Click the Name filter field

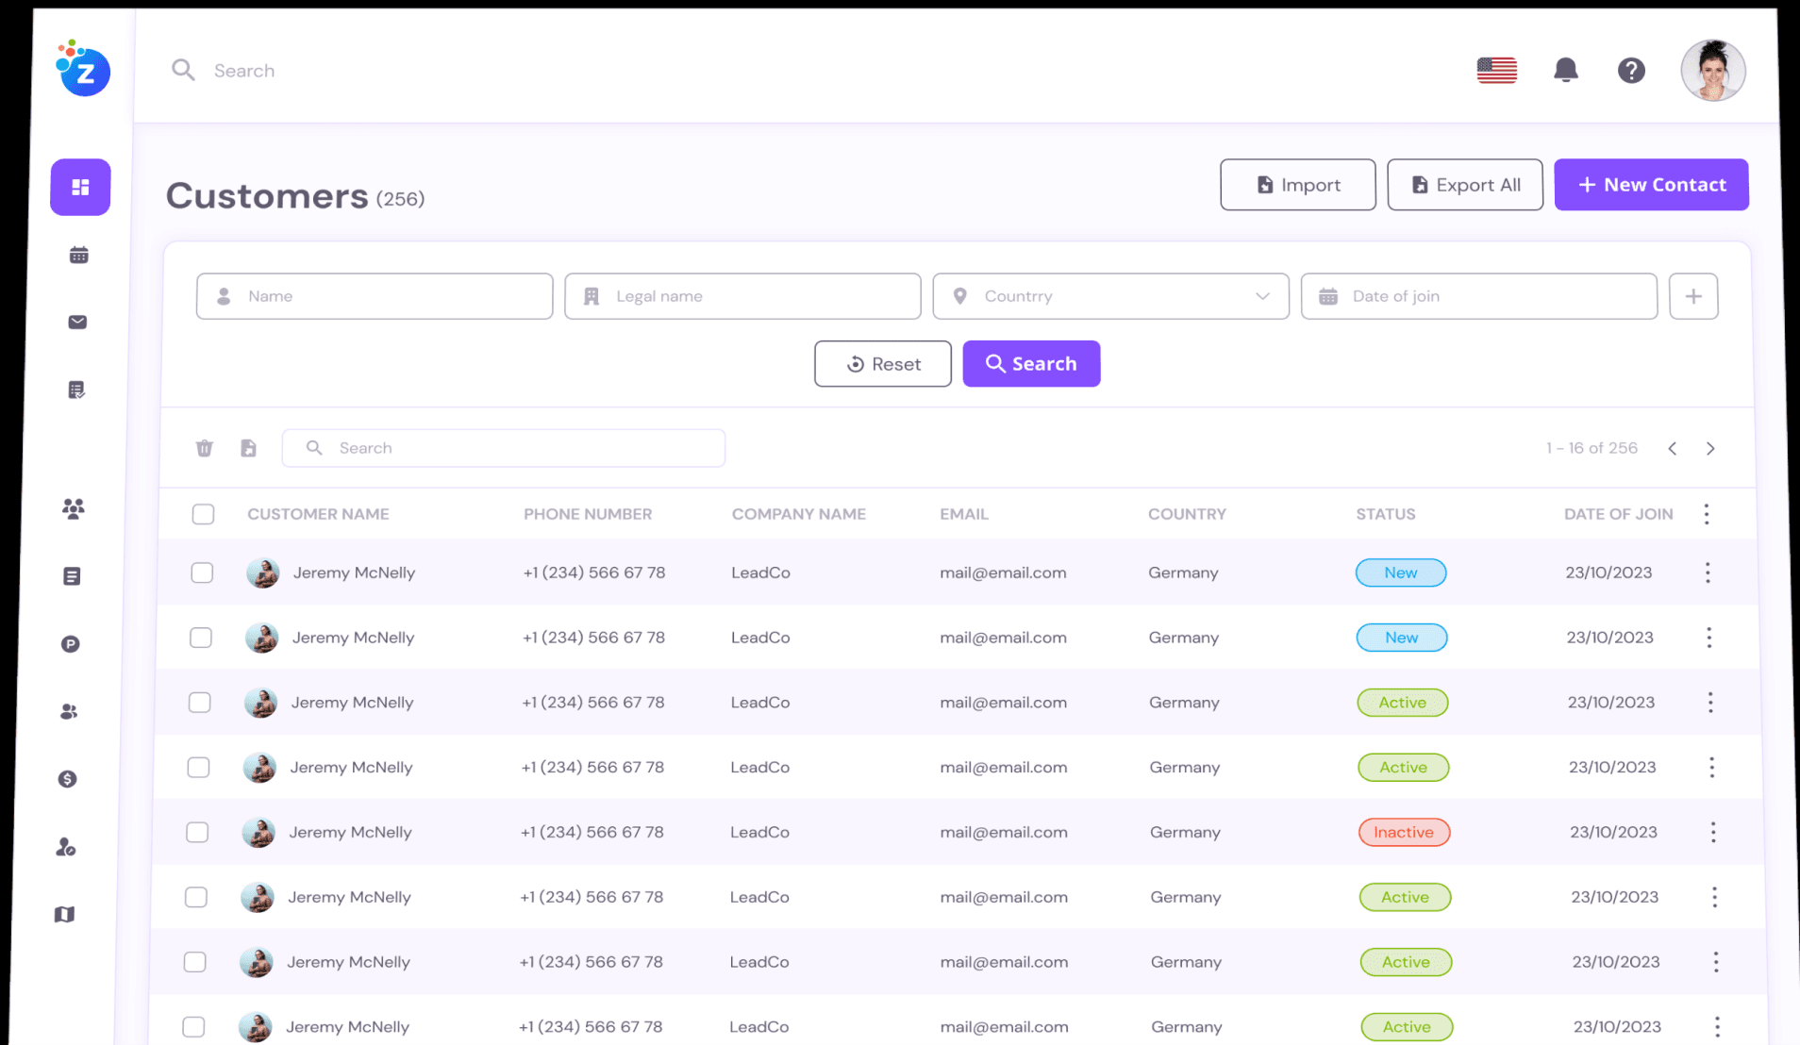375,296
